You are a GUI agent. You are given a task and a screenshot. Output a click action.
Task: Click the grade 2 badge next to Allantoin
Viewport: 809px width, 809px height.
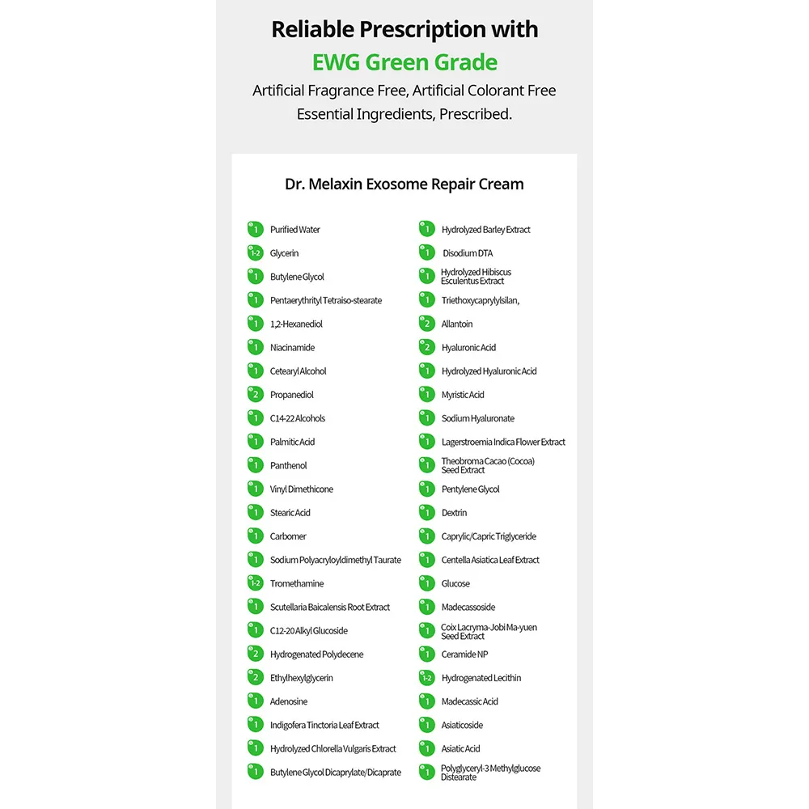(426, 324)
